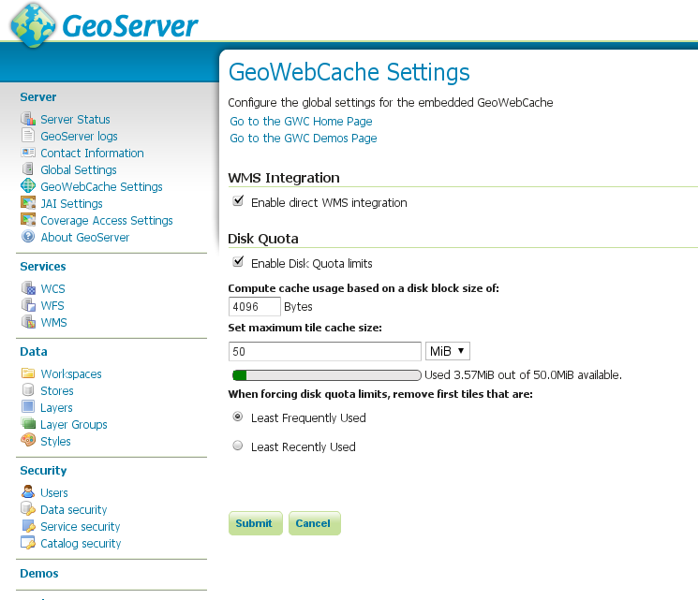Open Service security link
Screen dimensions: 698x600
click(x=81, y=527)
